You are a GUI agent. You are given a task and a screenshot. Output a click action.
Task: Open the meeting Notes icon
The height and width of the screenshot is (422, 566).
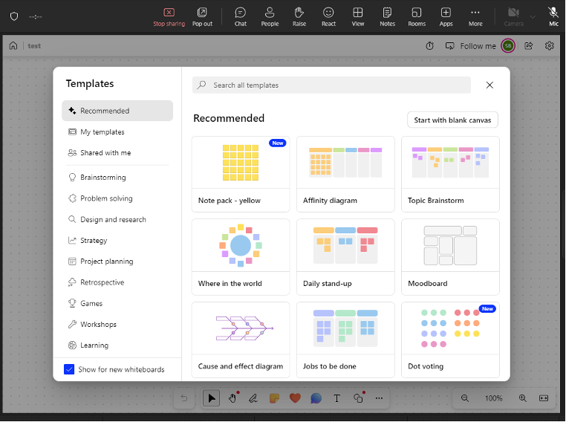387,16
